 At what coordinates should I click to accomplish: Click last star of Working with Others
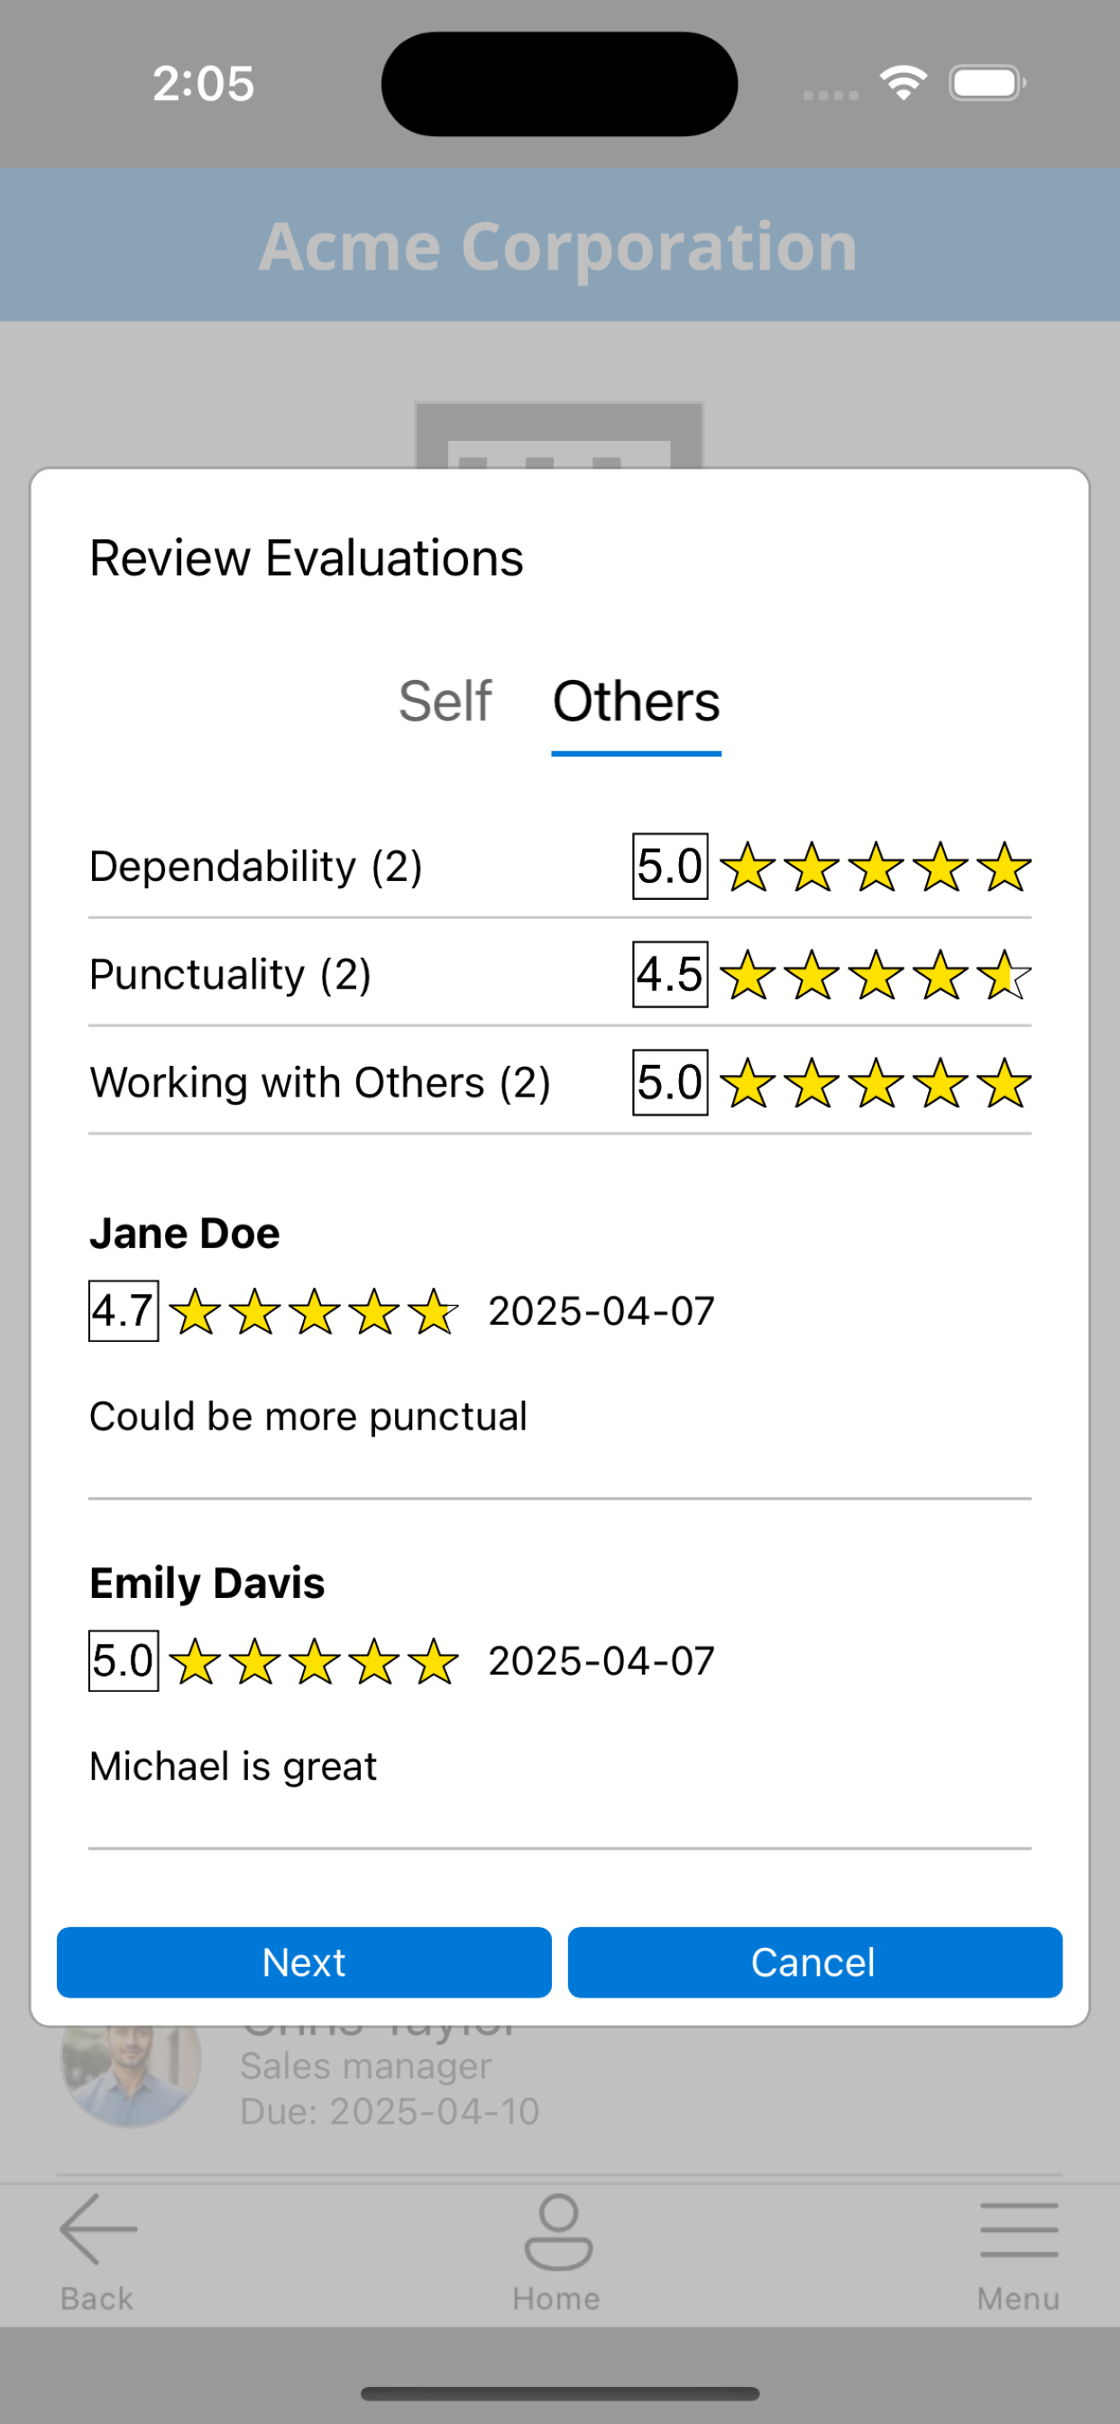point(1005,1083)
